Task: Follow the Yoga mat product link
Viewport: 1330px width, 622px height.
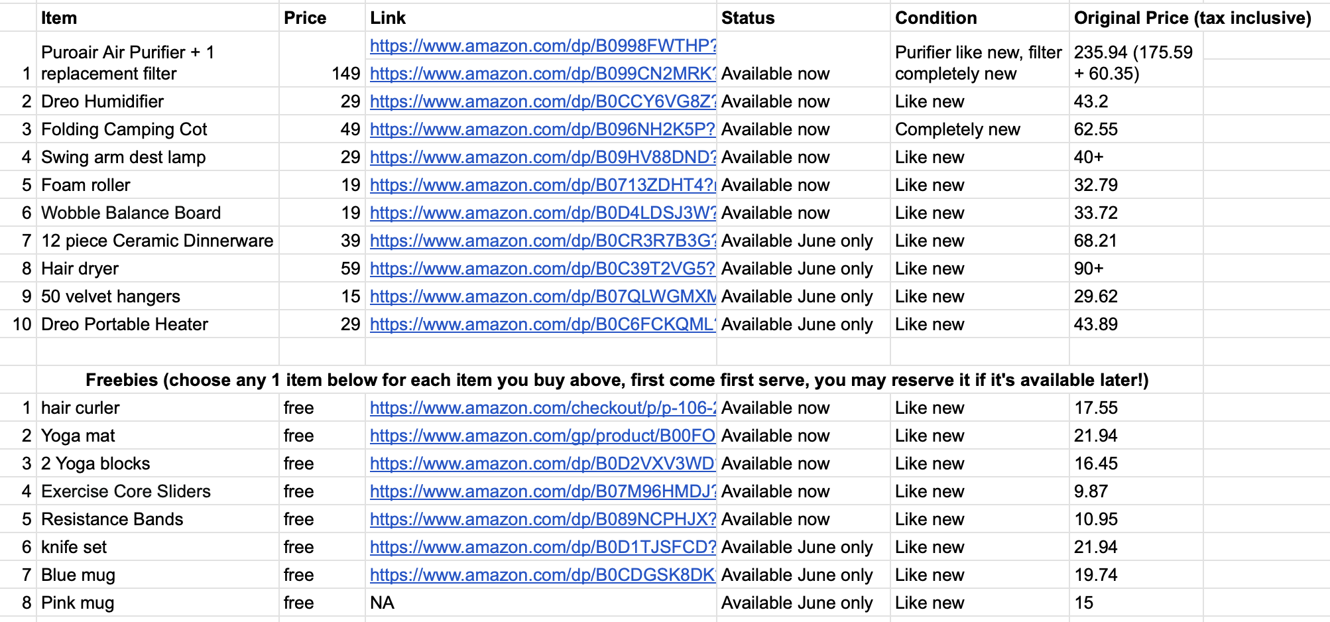Action: pos(542,436)
